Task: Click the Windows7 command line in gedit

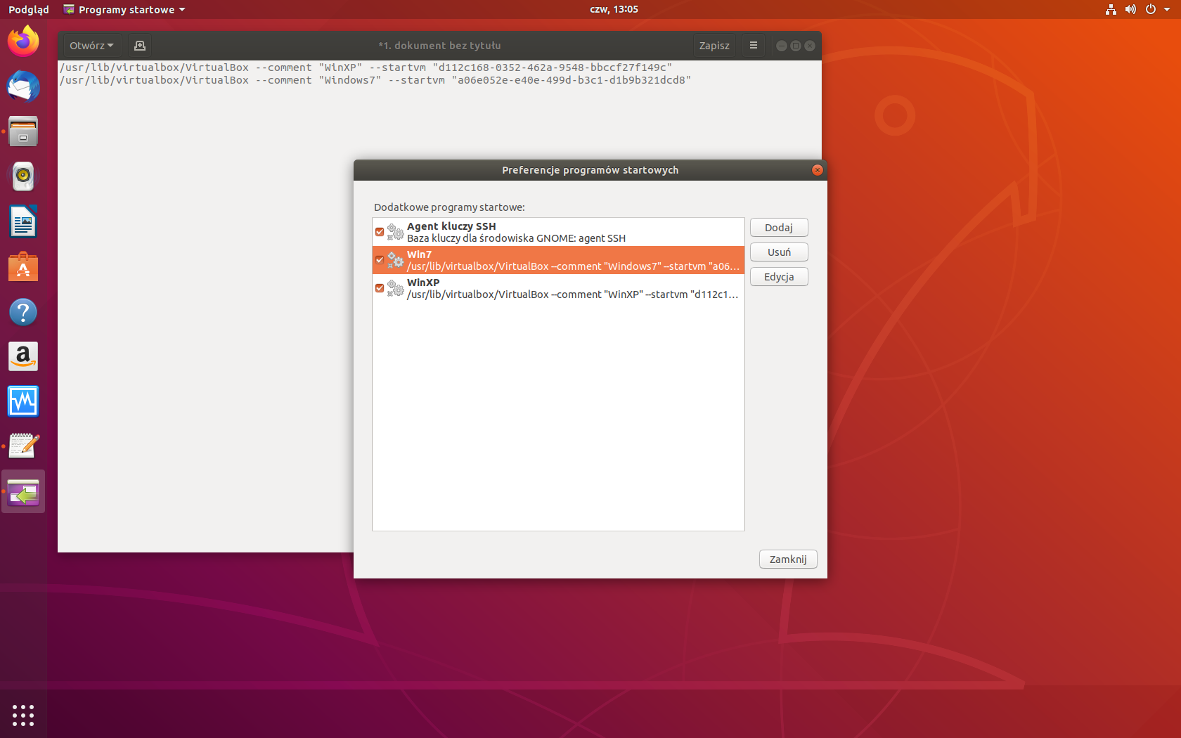Action: tap(375, 80)
